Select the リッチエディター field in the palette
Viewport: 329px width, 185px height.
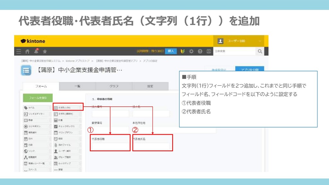37,114
